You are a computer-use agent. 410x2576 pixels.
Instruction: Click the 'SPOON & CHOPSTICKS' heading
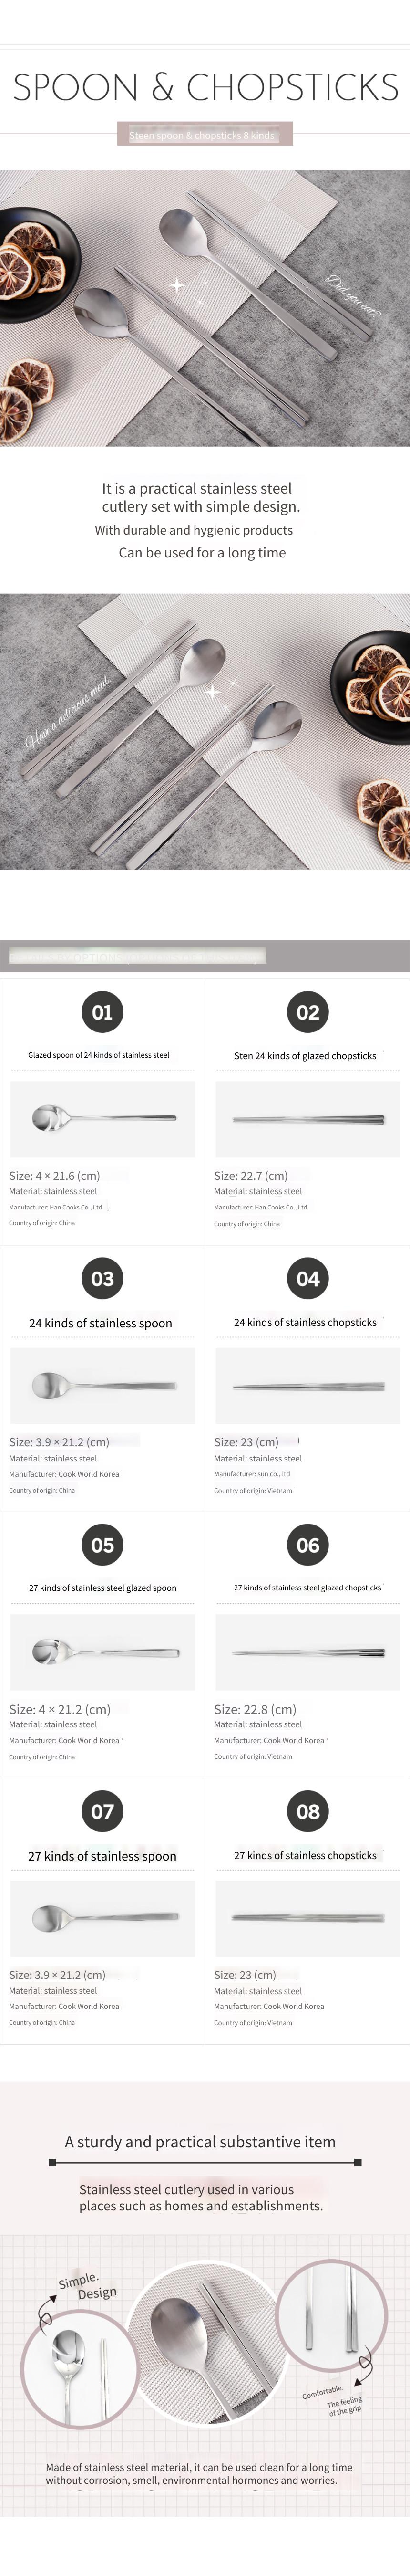point(205,87)
